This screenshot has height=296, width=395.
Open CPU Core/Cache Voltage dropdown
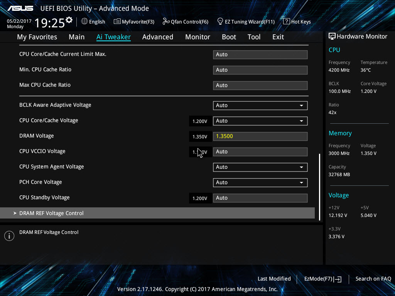click(260, 121)
